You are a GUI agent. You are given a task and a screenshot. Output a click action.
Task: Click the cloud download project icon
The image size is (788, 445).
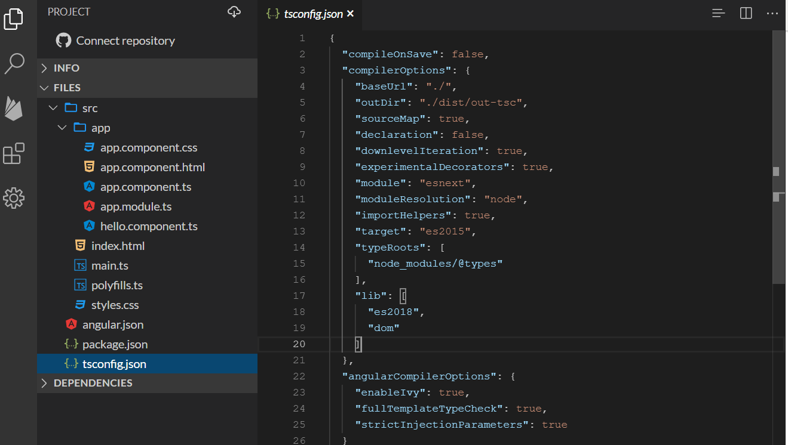(x=234, y=12)
